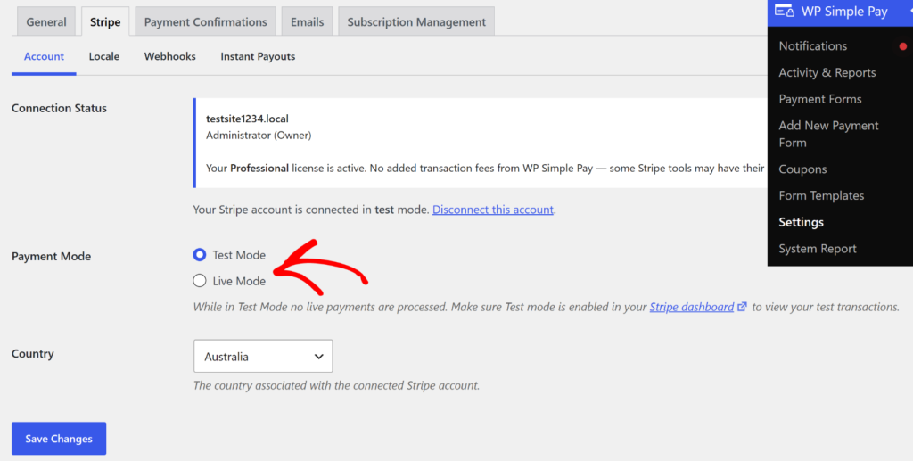Open the Payment Confirmations tab
The height and width of the screenshot is (461, 913).
(206, 21)
